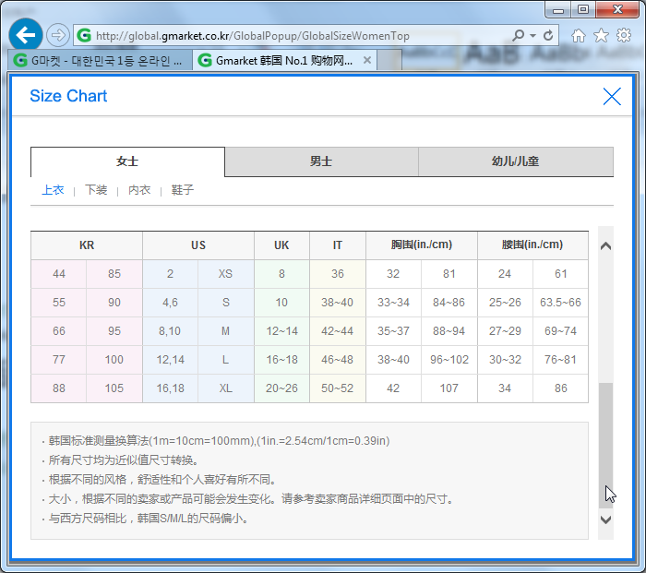This screenshot has width=646, height=573.
Task: Refresh the page with the reload icon
Action: coord(548,36)
